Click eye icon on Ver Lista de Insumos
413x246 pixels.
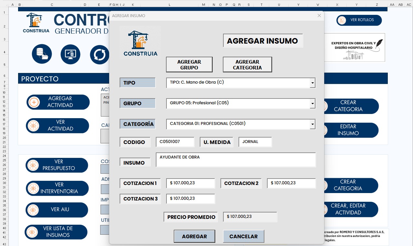click(32, 232)
